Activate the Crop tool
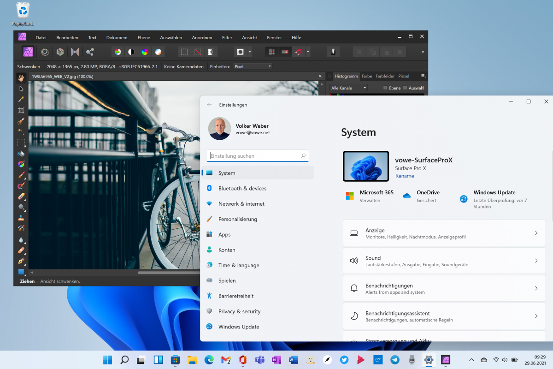 (21, 110)
